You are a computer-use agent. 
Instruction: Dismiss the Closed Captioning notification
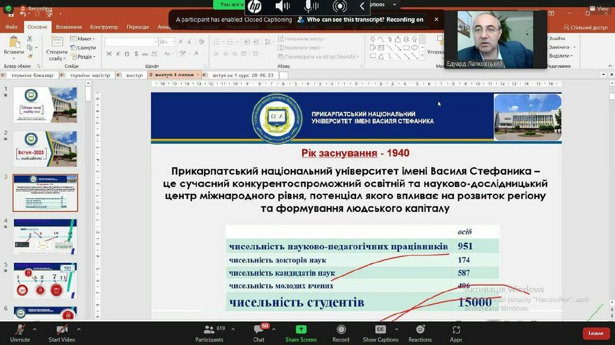point(436,19)
